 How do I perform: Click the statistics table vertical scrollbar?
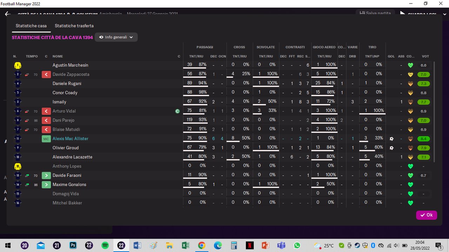pyautogui.click(x=434, y=112)
